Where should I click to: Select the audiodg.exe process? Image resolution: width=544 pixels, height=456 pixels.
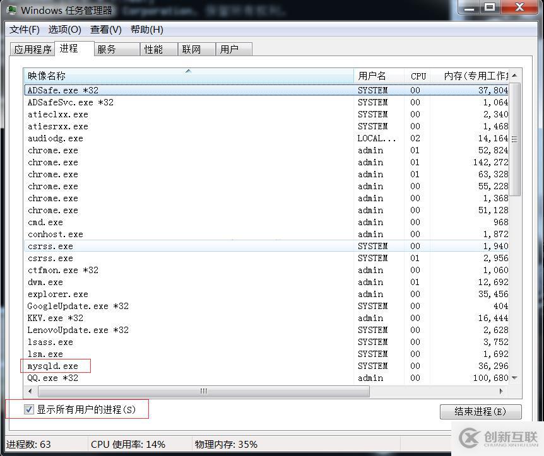pyautogui.click(x=266, y=138)
